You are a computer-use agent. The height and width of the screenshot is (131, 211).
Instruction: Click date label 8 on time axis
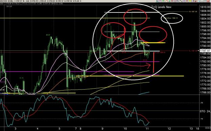pyautogui.click(x=80, y=128)
